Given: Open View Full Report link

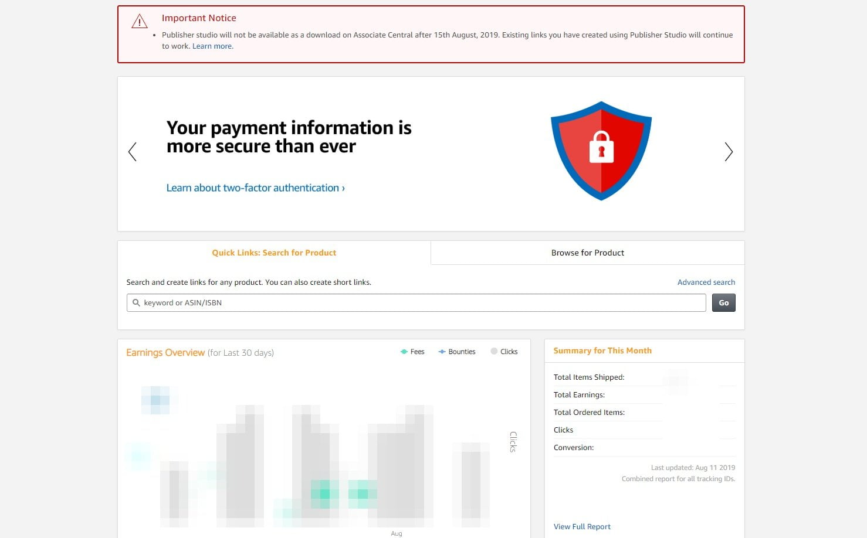Looking at the screenshot, I should (582, 527).
